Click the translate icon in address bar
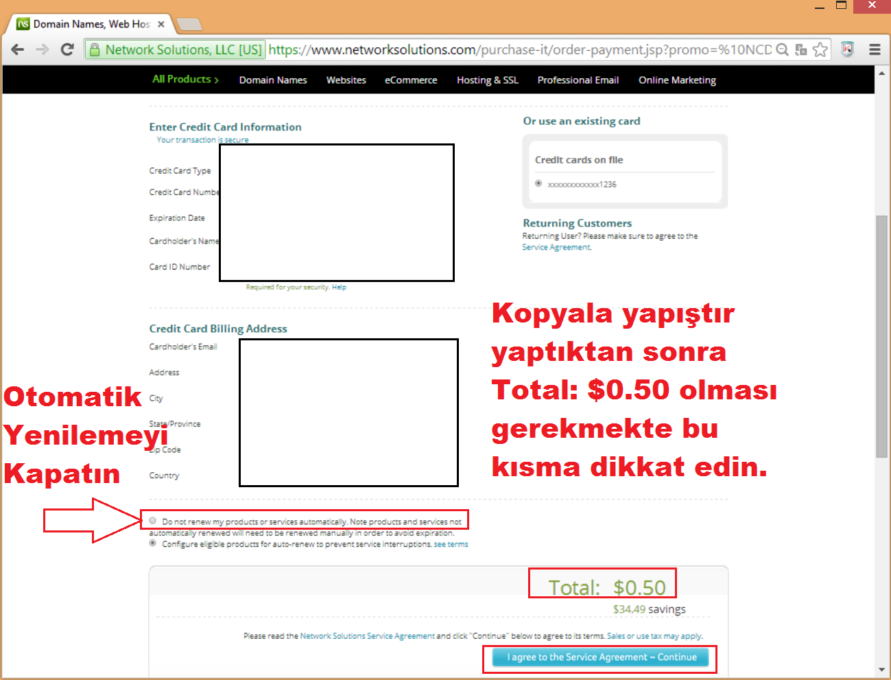 point(800,49)
